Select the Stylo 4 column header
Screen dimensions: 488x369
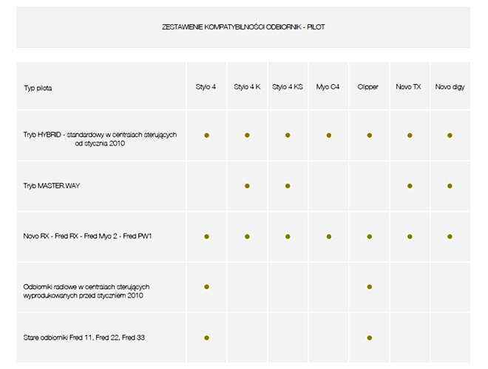click(x=206, y=87)
